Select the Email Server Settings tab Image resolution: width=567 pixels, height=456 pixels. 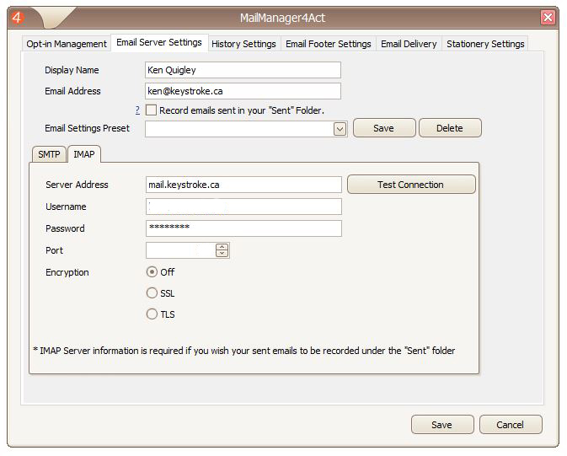pyautogui.click(x=159, y=43)
